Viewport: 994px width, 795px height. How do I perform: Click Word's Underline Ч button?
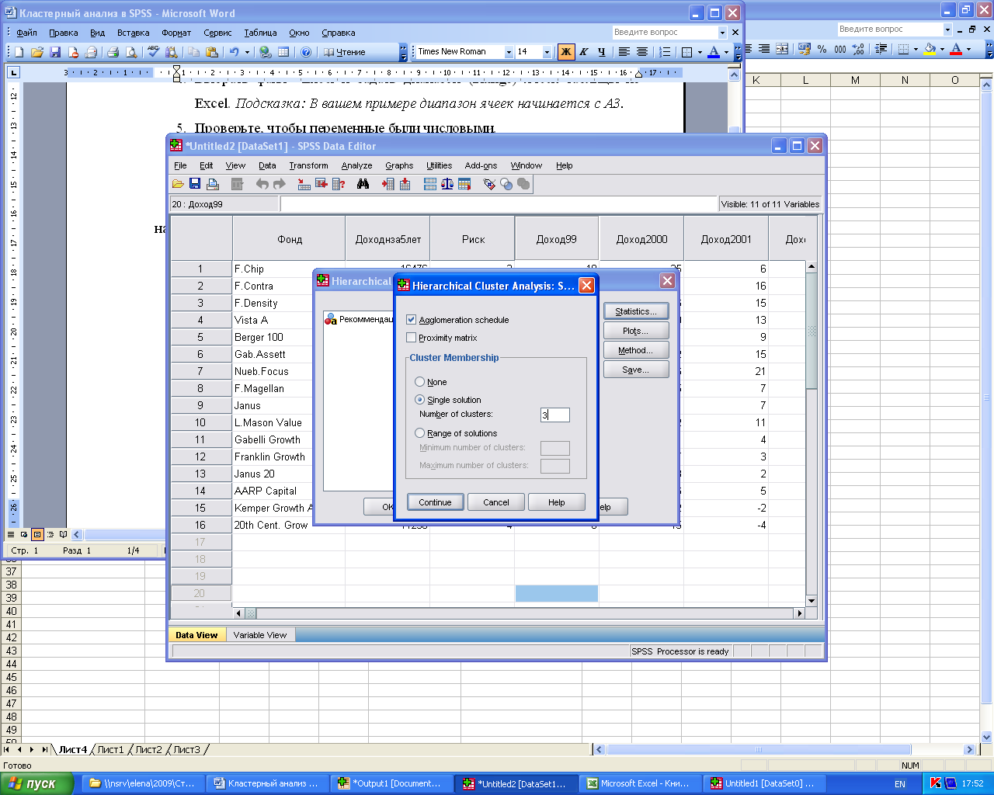click(x=601, y=52)
